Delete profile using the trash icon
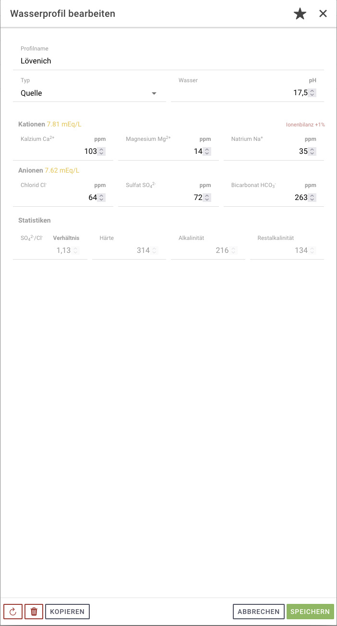The image size is (337, 626). point(34,612)
